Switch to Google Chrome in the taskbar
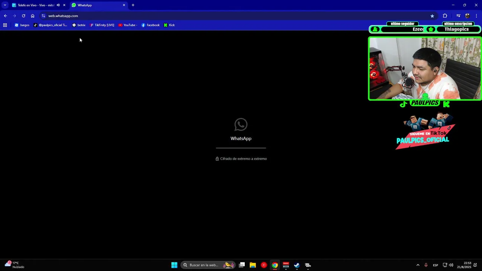 pyautogui.click(x=275, y=265)
